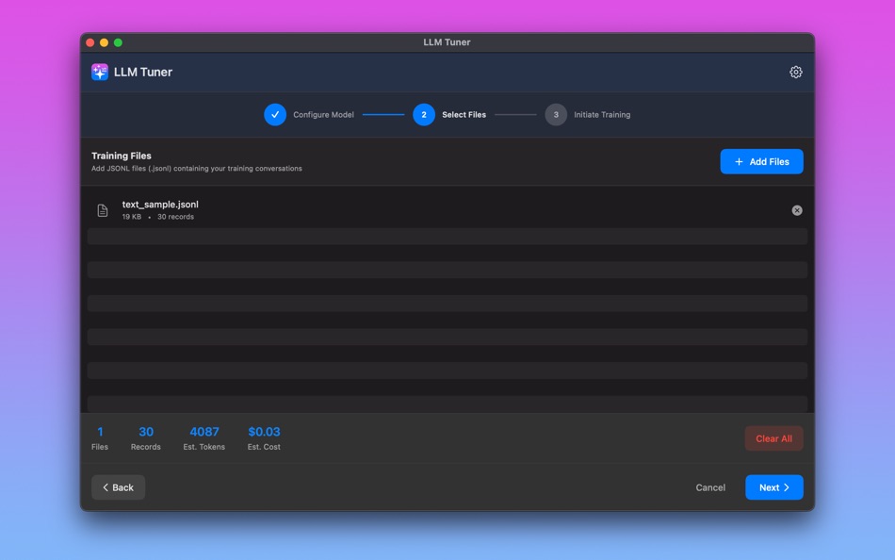Viewport: 895px width, 560px height.
Task: Click the chevron icon in Next button
Action: pyautogui.click(x=787, y=487)
